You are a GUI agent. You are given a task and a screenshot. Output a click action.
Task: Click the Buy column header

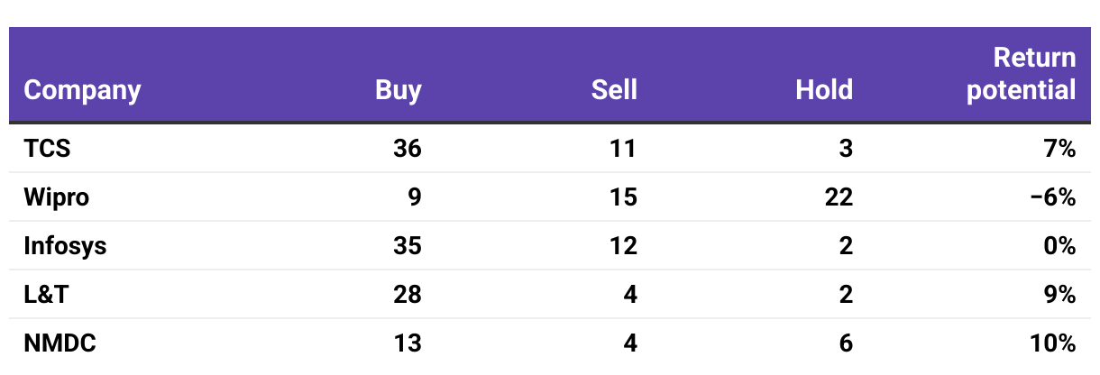click(399, 90)
